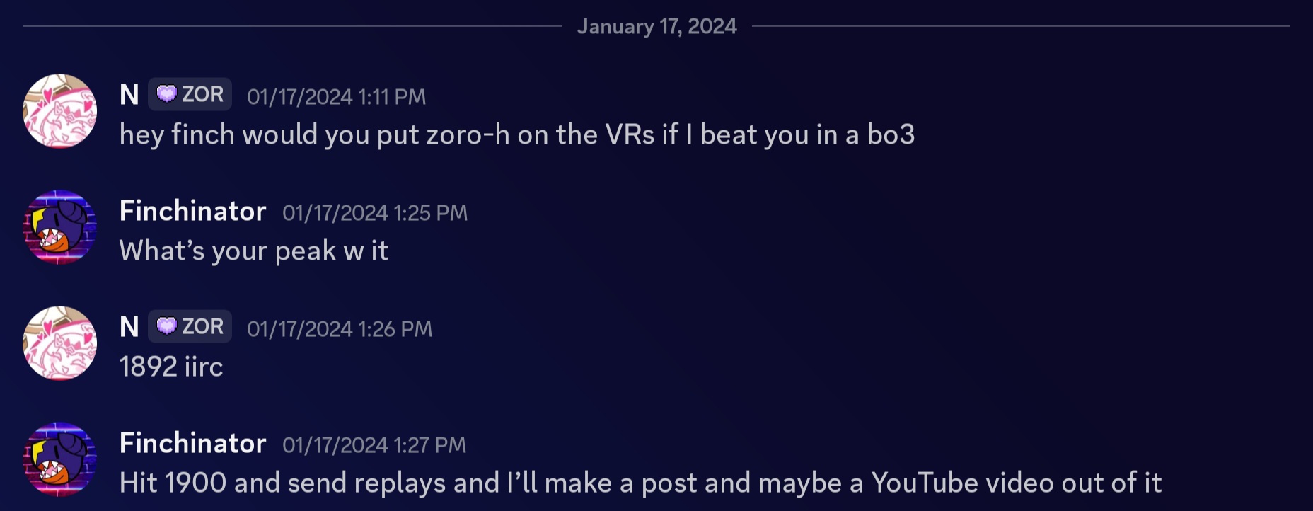Image resolution: width=1313 pixels, height=511 pixels.
Task: Click the 01/17/2024 1:27 PM timestamp
Action: click(374, 445)
